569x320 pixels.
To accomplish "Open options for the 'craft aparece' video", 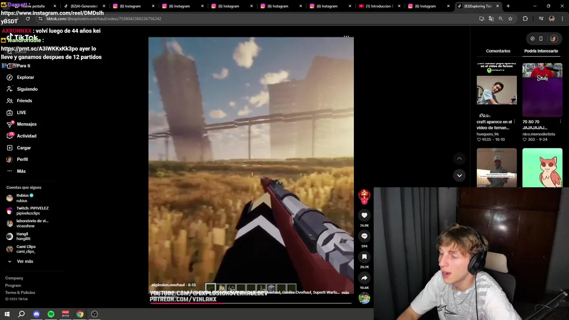I will [514, 122].
